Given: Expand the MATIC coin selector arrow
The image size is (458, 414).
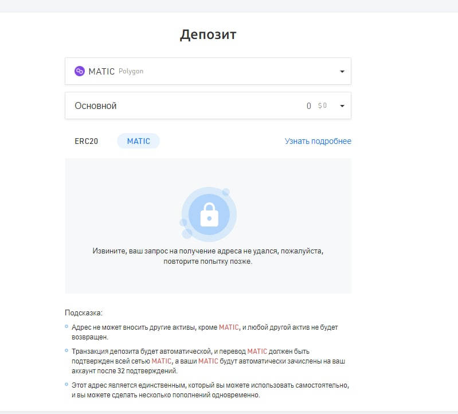Looking at the screenshot, I should click(342, 72).
